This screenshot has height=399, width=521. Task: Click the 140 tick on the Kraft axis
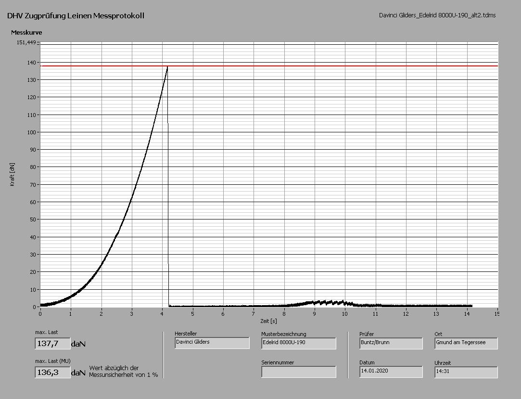click(x=32, y=63)
